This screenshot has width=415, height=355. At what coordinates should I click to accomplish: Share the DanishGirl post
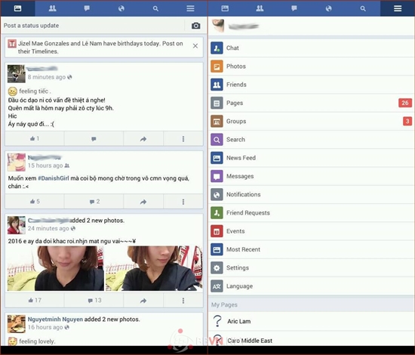(x=143, y=202)
